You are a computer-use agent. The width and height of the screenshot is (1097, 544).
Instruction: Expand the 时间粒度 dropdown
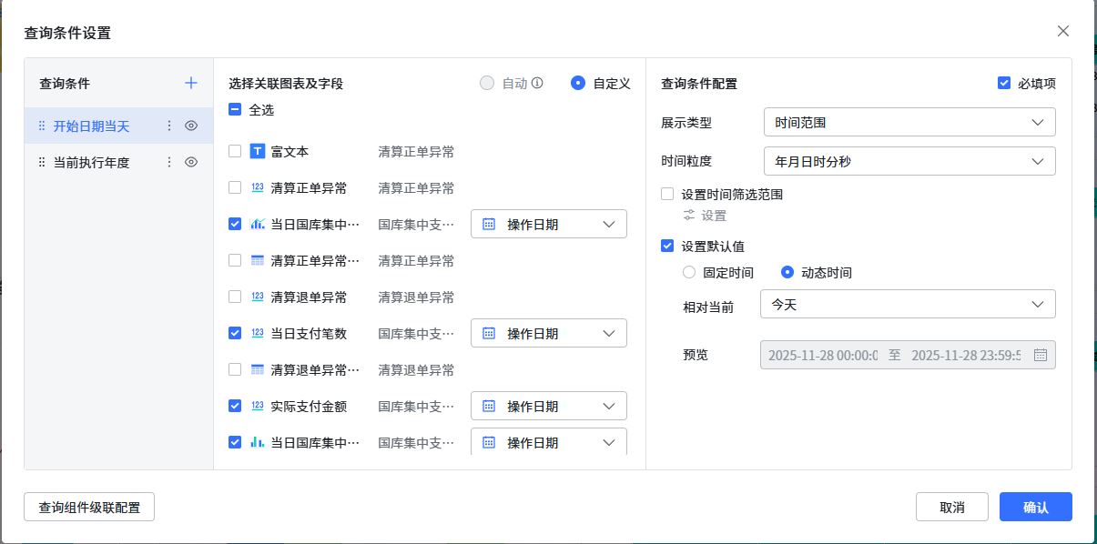909,161
